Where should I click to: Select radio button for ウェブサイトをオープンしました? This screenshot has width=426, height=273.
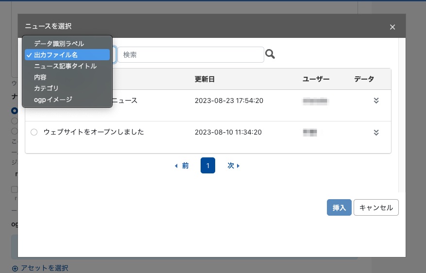[34, 132]
